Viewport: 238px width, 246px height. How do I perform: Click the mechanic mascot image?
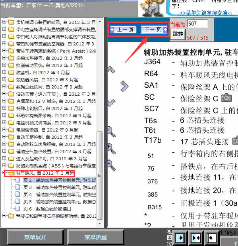[151, 8]
